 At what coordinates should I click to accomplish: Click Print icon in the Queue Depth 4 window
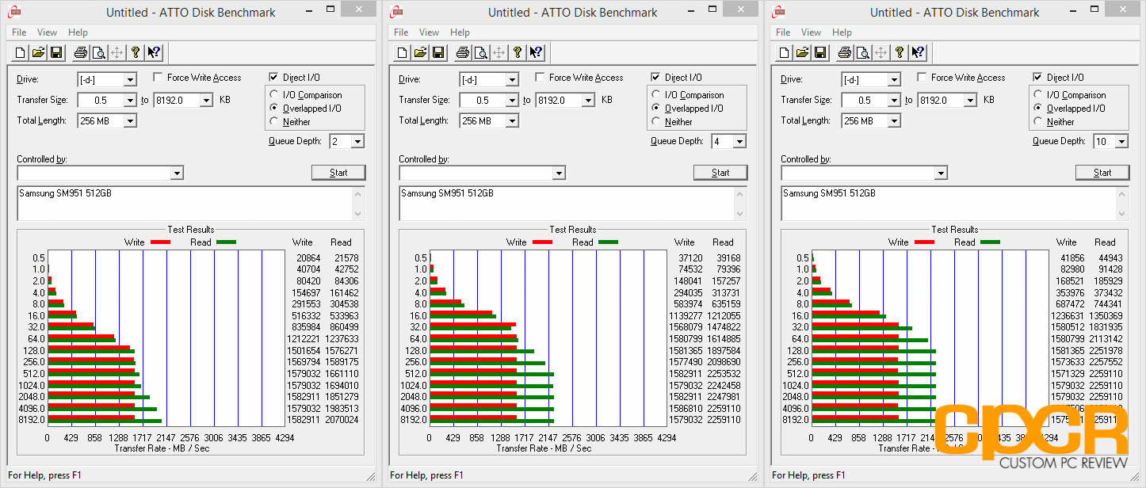[x=462, y=53]
